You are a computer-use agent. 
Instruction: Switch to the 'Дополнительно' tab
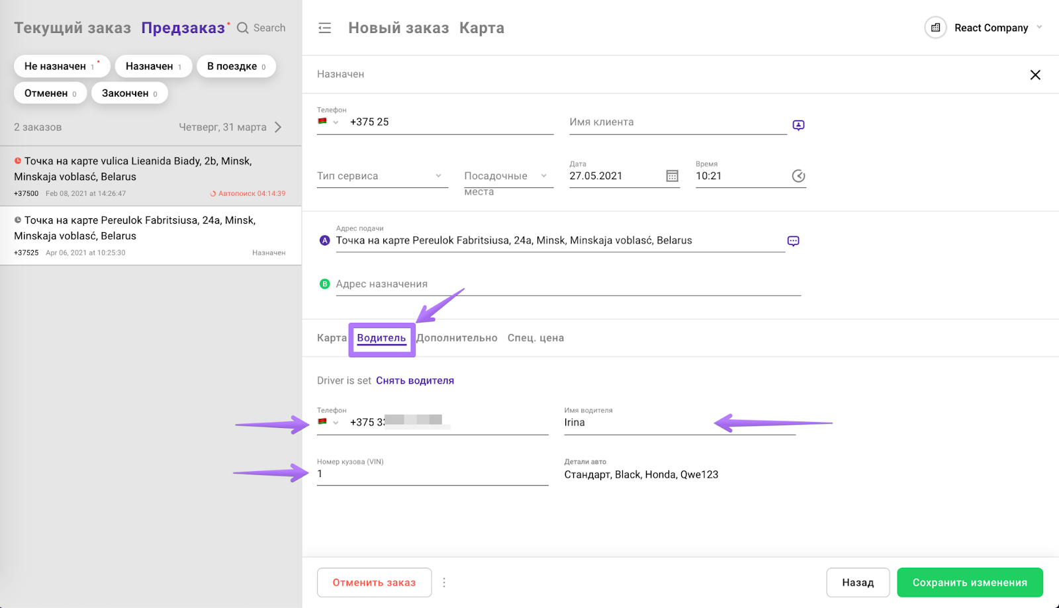(457, 338)
